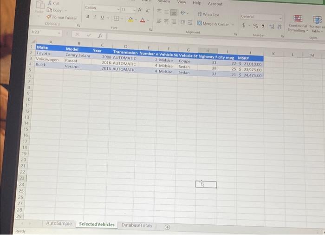325x235 pixels.
Task: Expand the Name Box dropdown arrow
Action: pos(59,33)
